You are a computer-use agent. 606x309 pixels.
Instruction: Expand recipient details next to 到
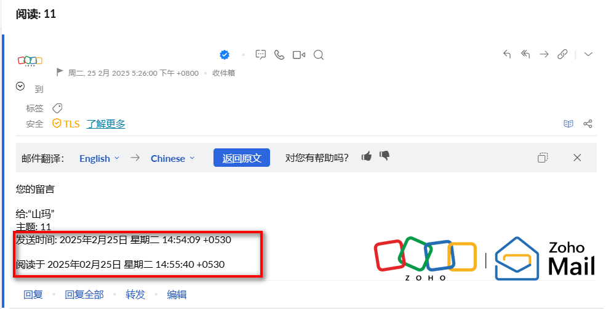[20, 87]
